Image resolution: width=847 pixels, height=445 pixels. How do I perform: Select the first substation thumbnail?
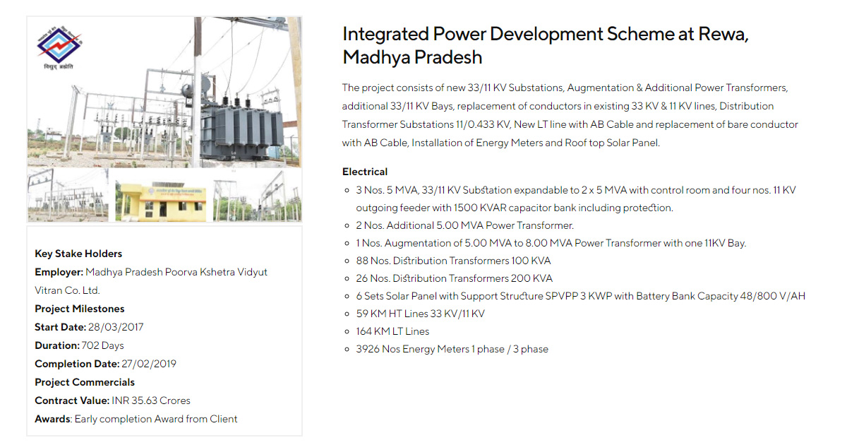(x=68, y=196)
